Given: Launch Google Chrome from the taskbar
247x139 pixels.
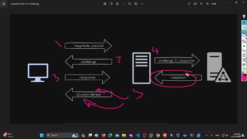Looking at the screenshot, I should [158, 135].
